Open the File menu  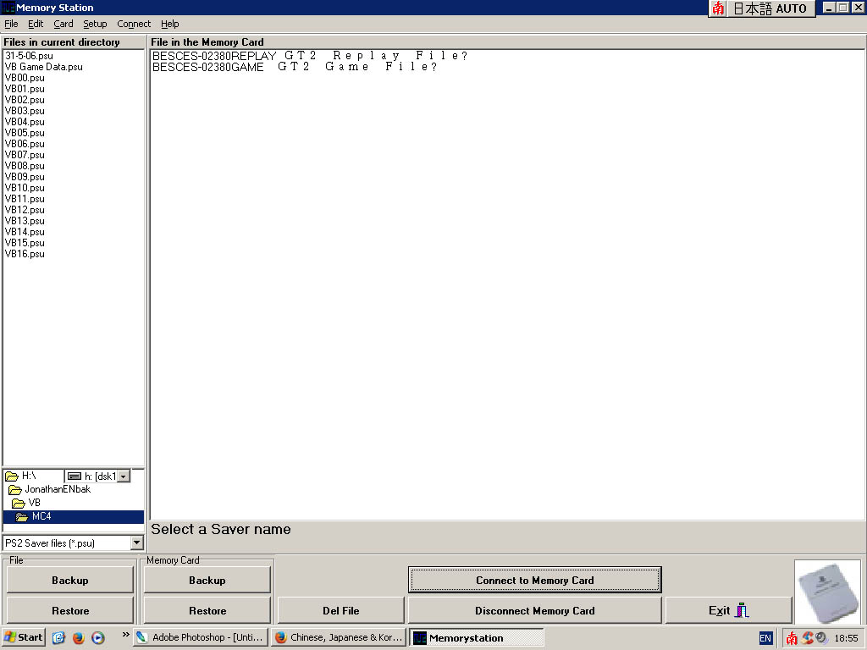click(11, 24)
